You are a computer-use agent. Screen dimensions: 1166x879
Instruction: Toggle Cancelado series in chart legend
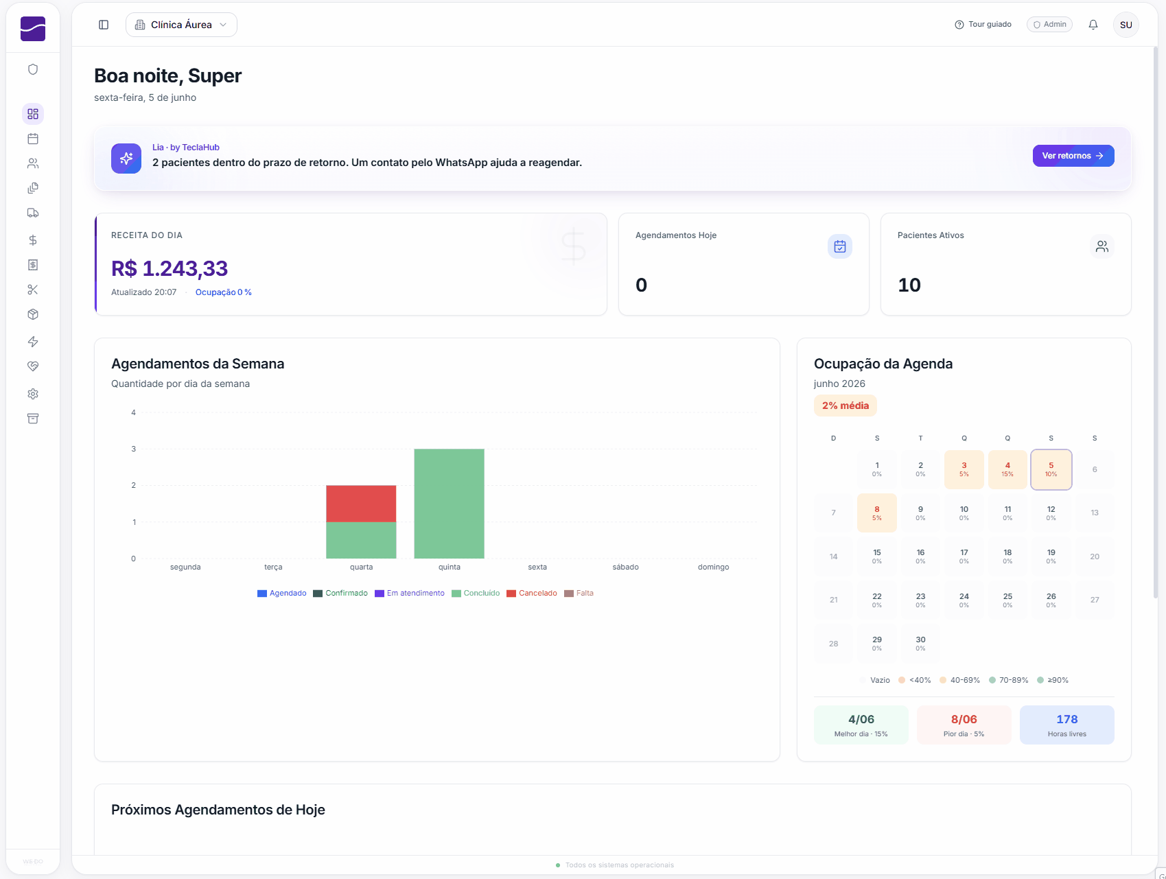click(532, 594)
